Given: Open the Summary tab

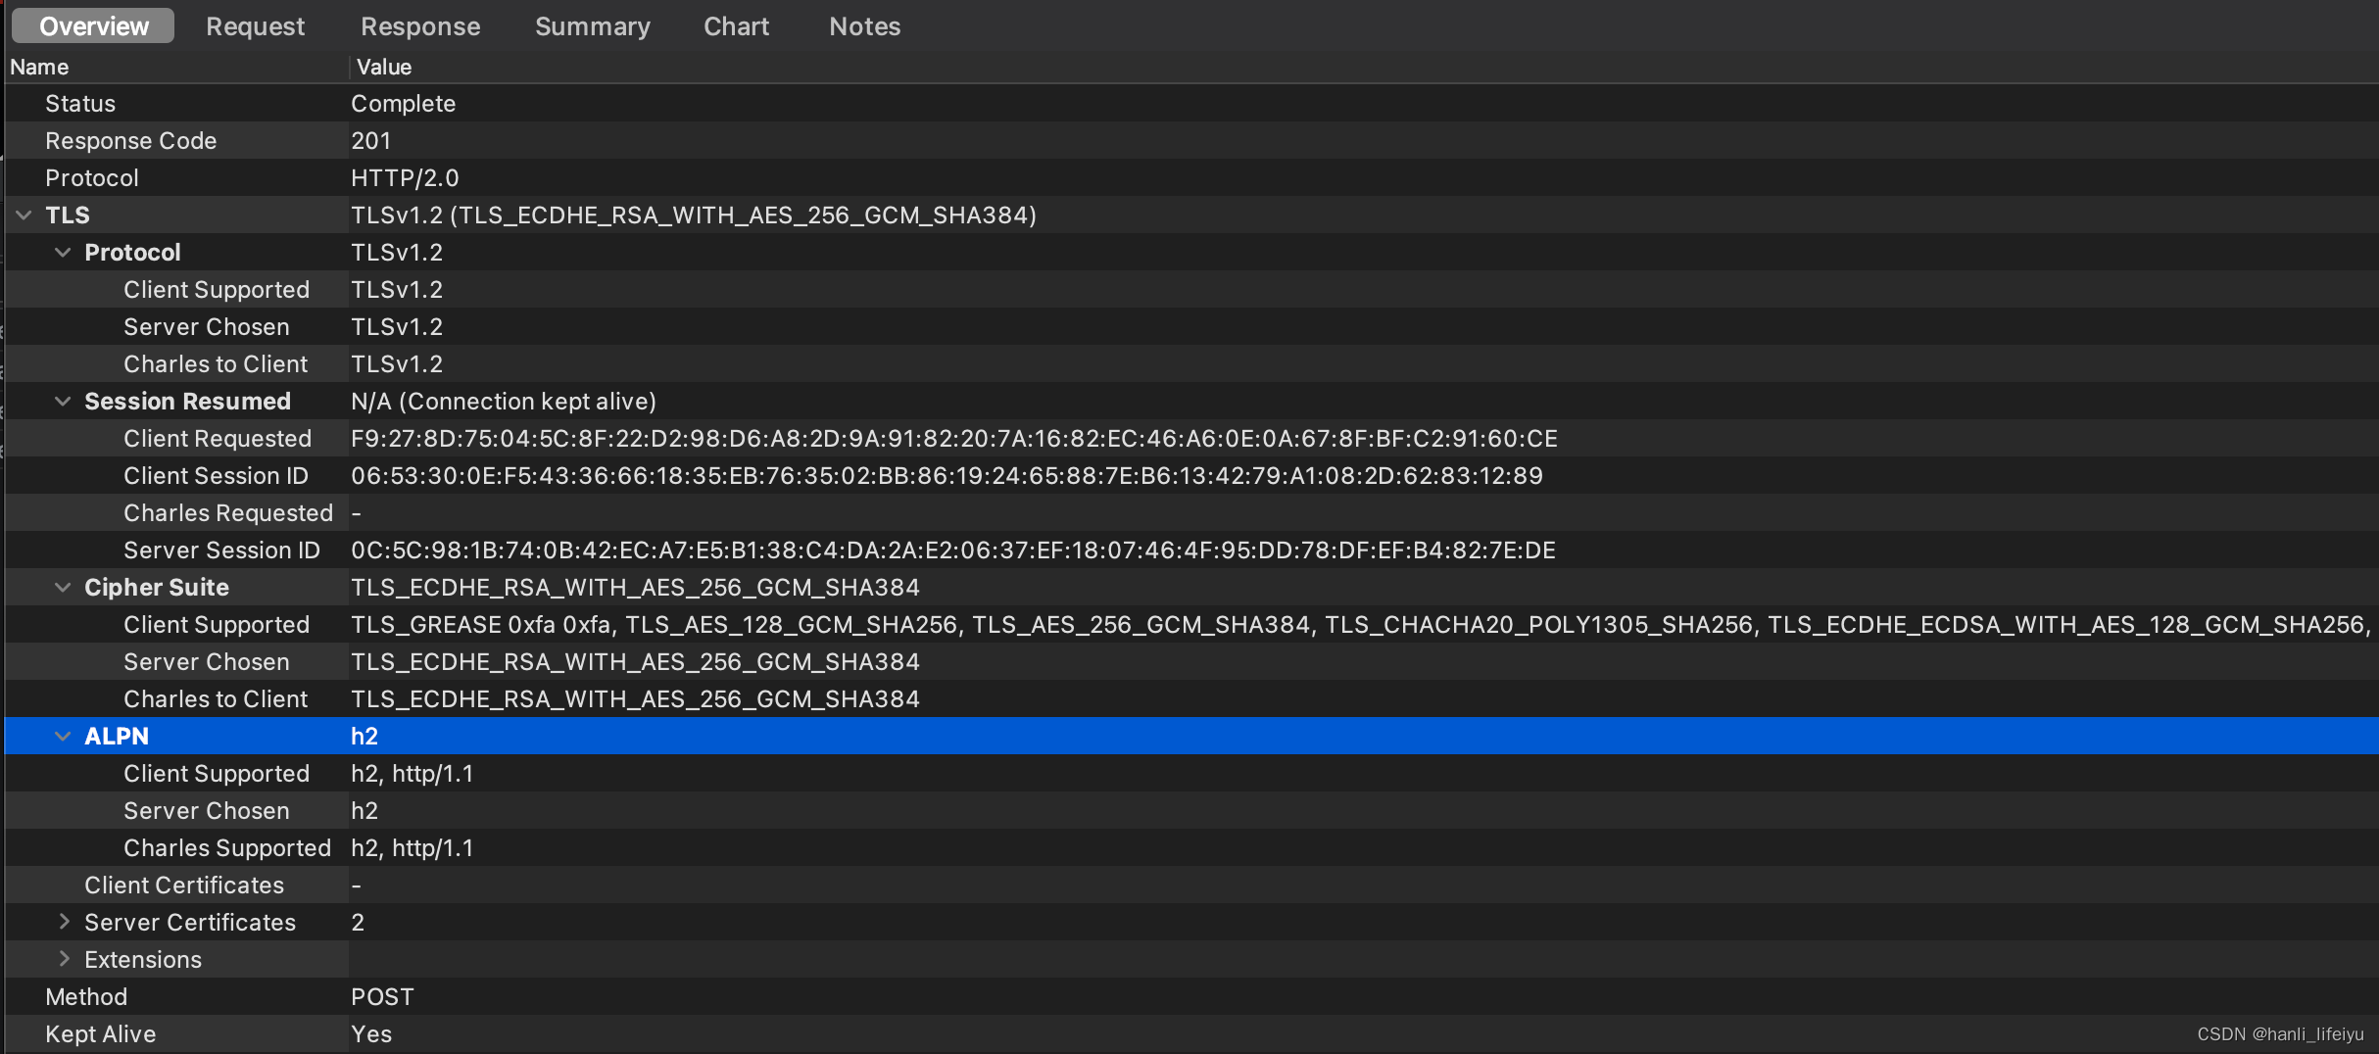Looking at the screenshot, I should (x=592, y=25).
